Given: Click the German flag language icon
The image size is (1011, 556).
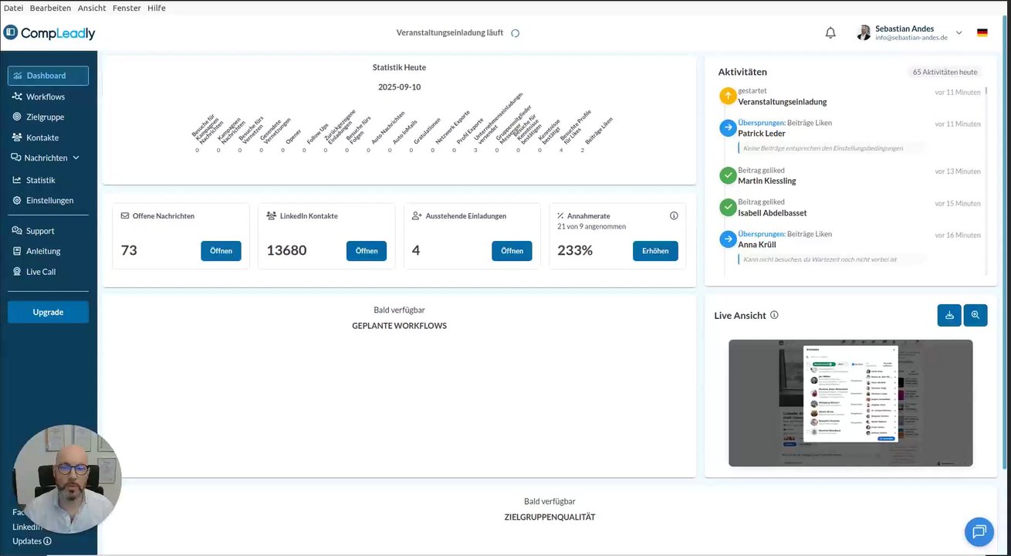Looking at the screenshot, I should click(982, 32).
